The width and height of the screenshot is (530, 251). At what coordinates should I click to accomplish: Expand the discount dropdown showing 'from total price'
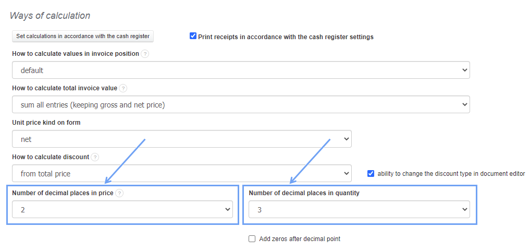point(181,173)
